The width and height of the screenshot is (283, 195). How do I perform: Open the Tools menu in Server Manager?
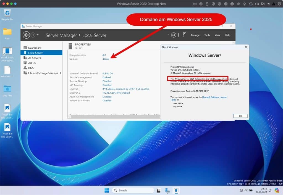click(x=207, y=35)
